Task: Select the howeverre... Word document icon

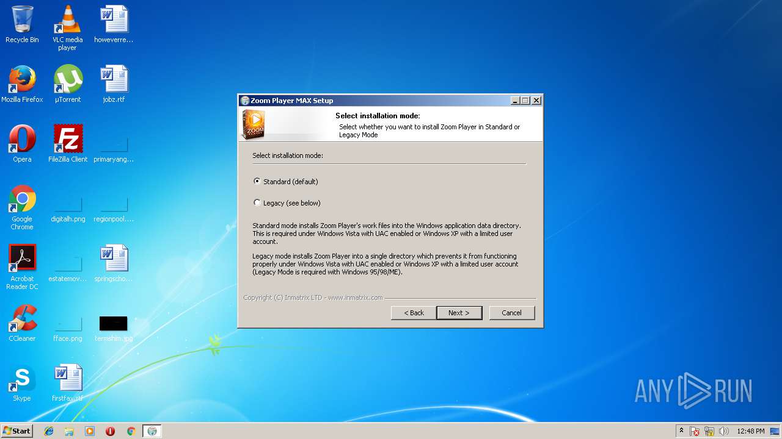Action: [114, 24]
